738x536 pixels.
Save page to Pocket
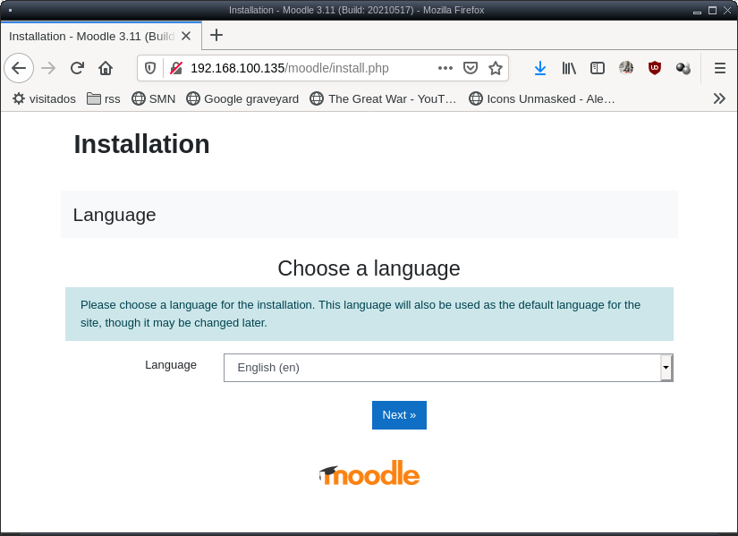(x=471, y=68)
